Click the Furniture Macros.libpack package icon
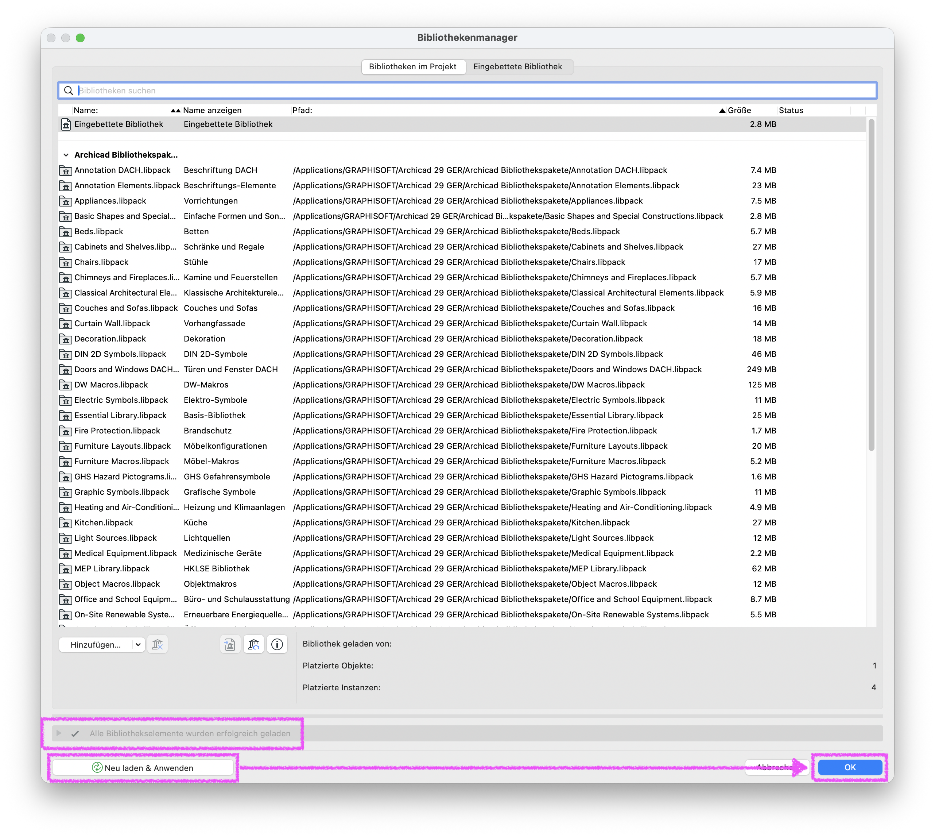This screenshot has width=935, height=837. tap(66, 461)
